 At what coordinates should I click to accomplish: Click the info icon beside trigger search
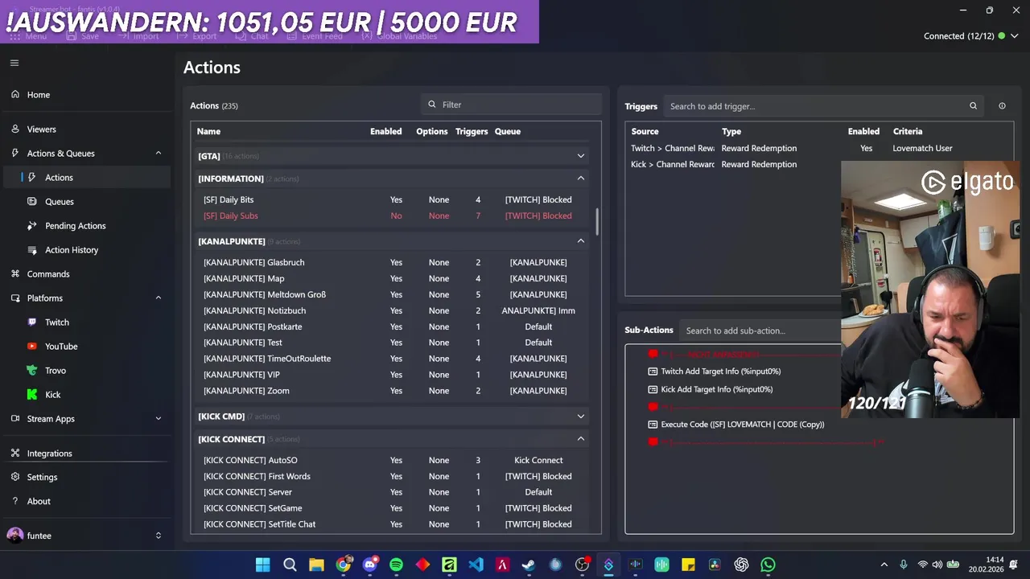[x=1002, y=106]
